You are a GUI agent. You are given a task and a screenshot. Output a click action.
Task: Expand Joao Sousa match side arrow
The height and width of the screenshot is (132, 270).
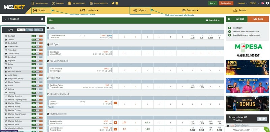(x=48, y=53)
